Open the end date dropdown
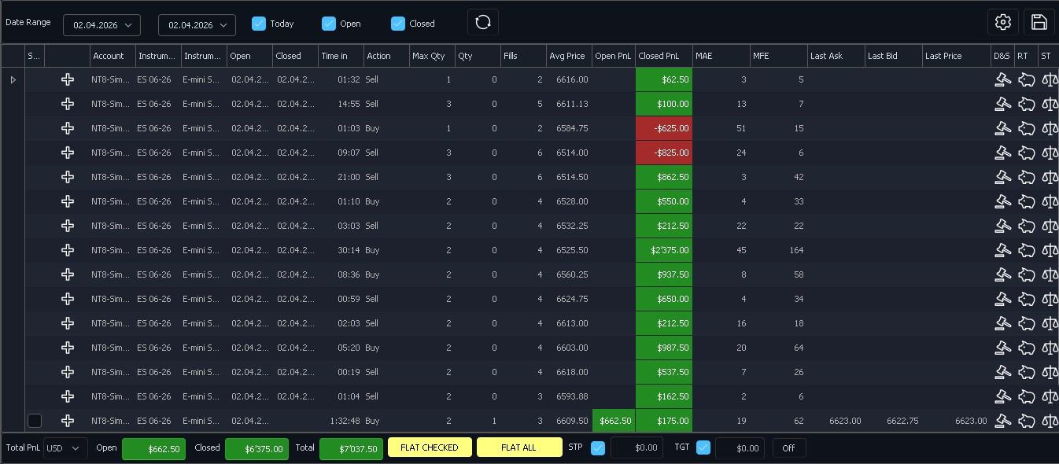 pos(197,25)
